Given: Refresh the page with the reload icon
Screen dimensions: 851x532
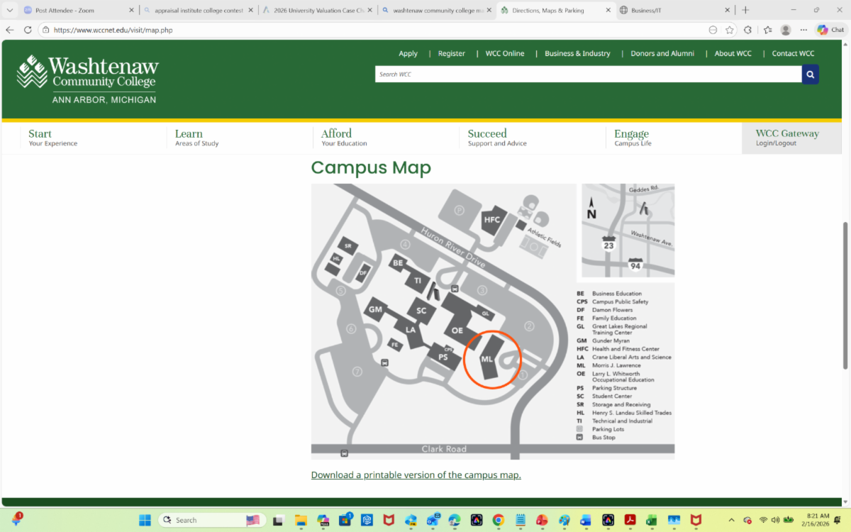Looking at the screenshot, I should 28,30.
